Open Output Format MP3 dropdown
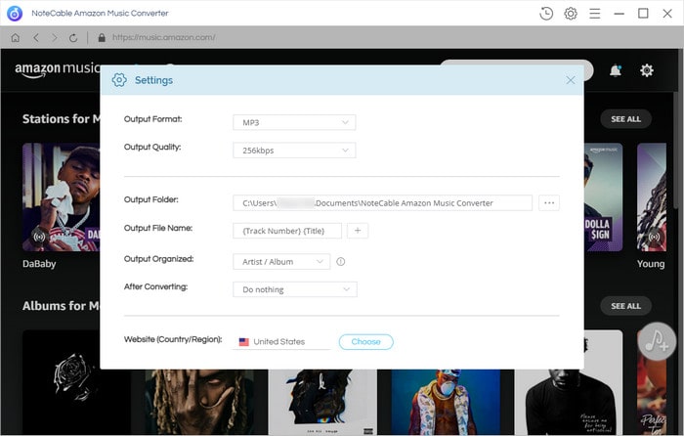684x436 pixels. pyautogui.click(x=294, y=122)
